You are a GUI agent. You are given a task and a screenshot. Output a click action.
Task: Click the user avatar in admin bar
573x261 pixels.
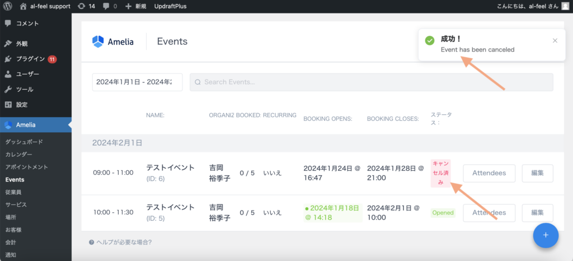pos(565,6)
